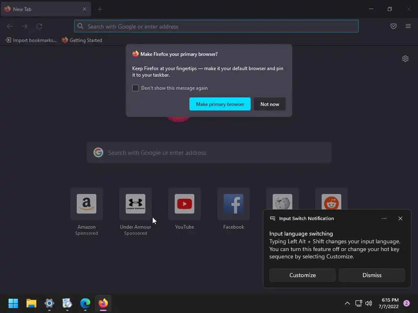418x313 pixels.
Task: Open the Save to Pocket icon
Action: click(x=393, y=26)
